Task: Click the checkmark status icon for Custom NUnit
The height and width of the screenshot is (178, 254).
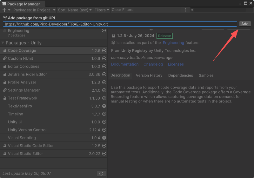Action: (x=104, y=58)
